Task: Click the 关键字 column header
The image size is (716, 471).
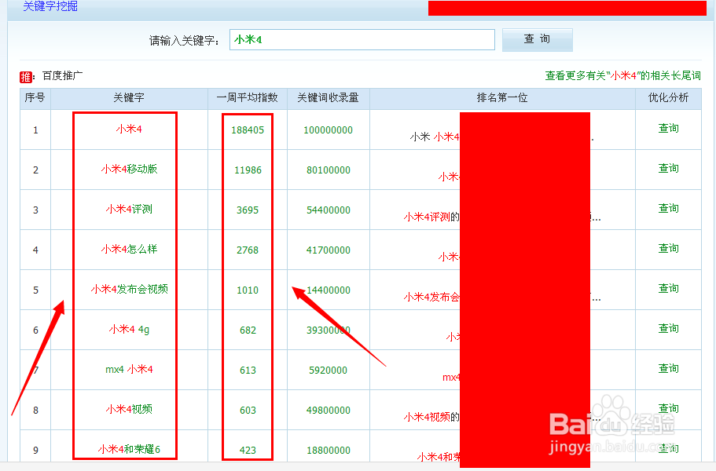Action: (x=129, y=98)
